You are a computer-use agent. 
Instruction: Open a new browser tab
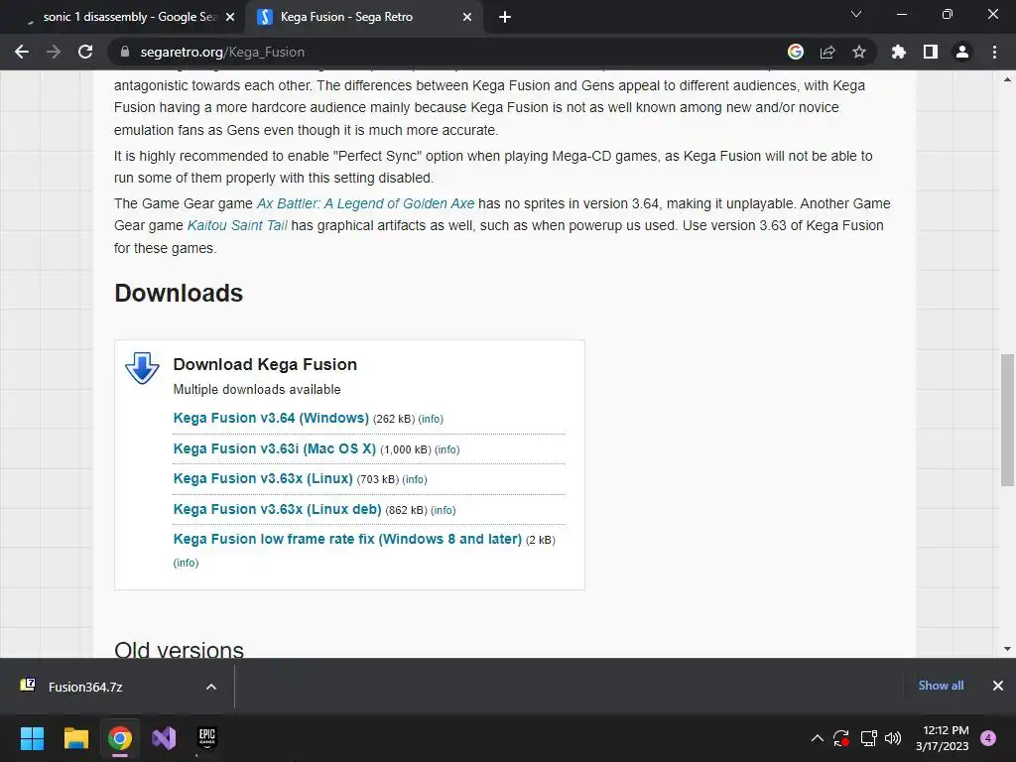505,17
